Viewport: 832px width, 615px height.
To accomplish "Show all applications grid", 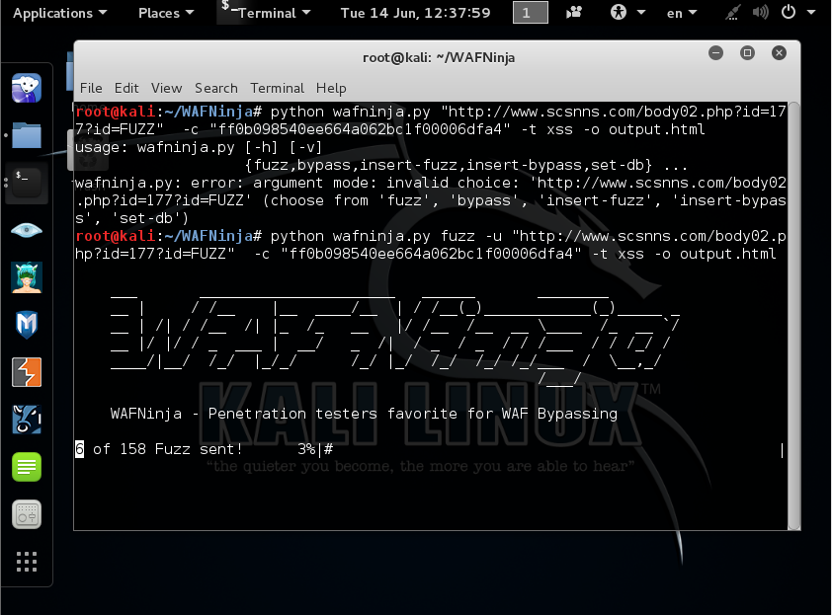I will click(x=27, y=562).
